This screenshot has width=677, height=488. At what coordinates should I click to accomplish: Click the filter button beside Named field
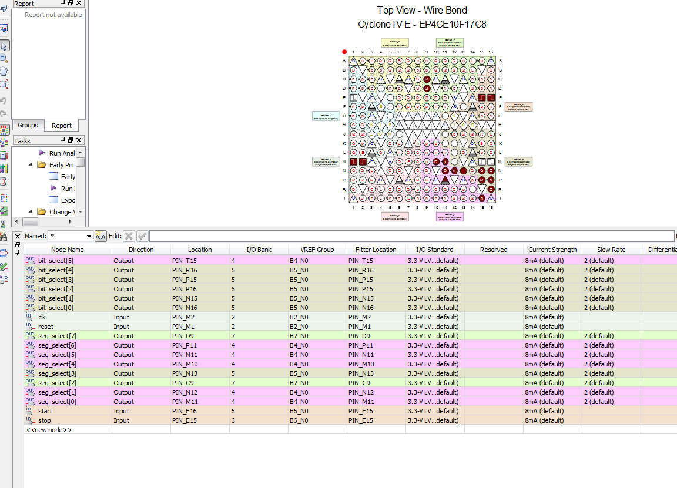pyautogui.click(x=100, y=236)
